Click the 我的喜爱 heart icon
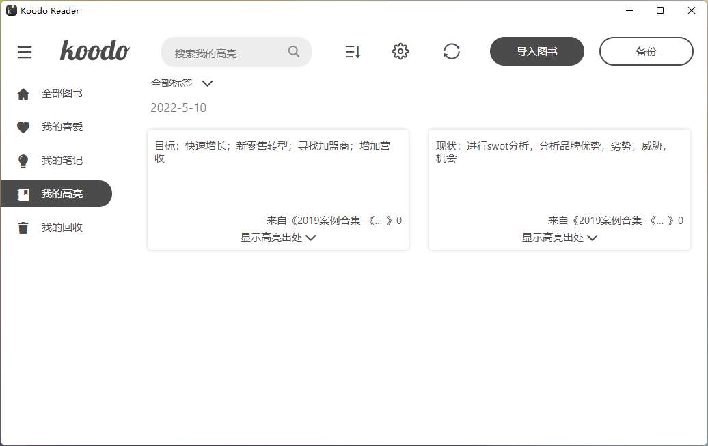708x446 pixels. click(23, 126)
